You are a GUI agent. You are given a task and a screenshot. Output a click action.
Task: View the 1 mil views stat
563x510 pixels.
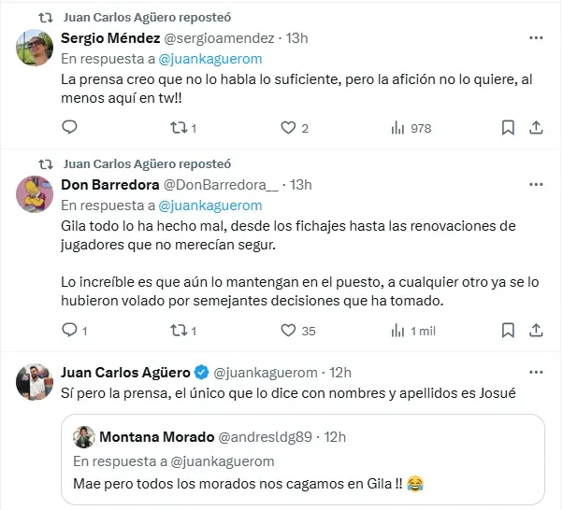(411, 331)
